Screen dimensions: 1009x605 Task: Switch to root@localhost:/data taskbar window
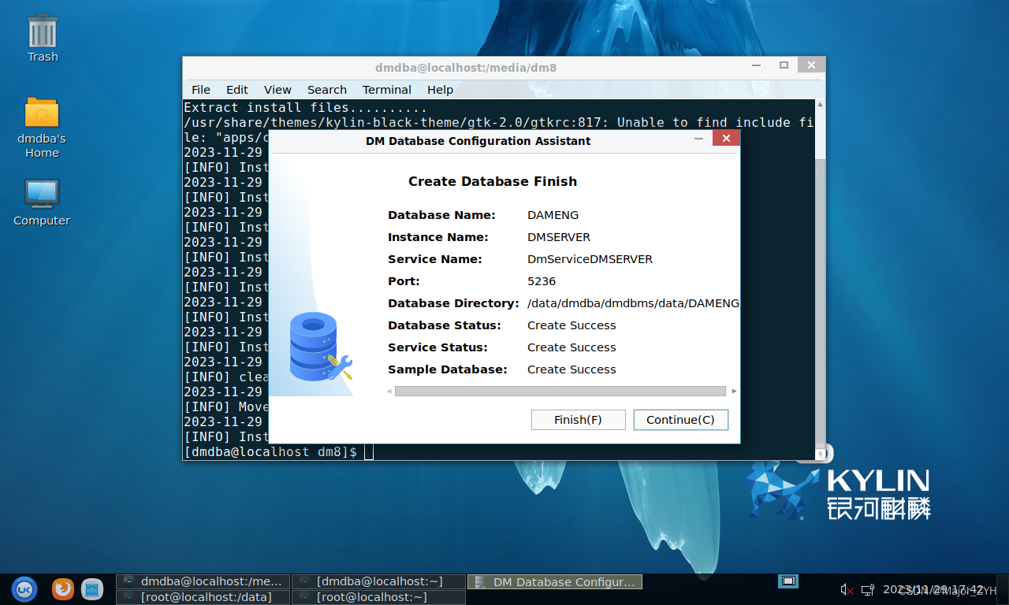tap(203, 597)
